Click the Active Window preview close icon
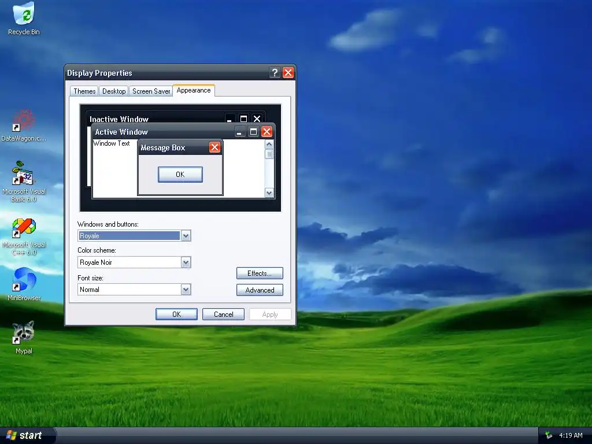592x444 pixels. tap(267, 131)
